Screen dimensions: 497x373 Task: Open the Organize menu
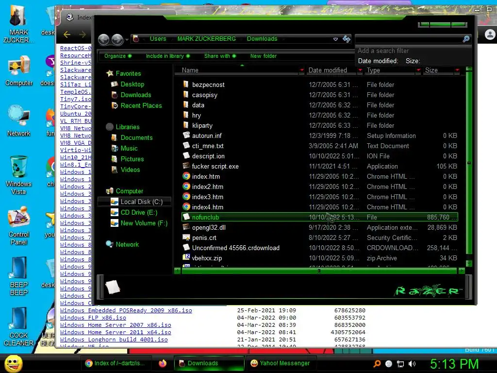point(117,56)
